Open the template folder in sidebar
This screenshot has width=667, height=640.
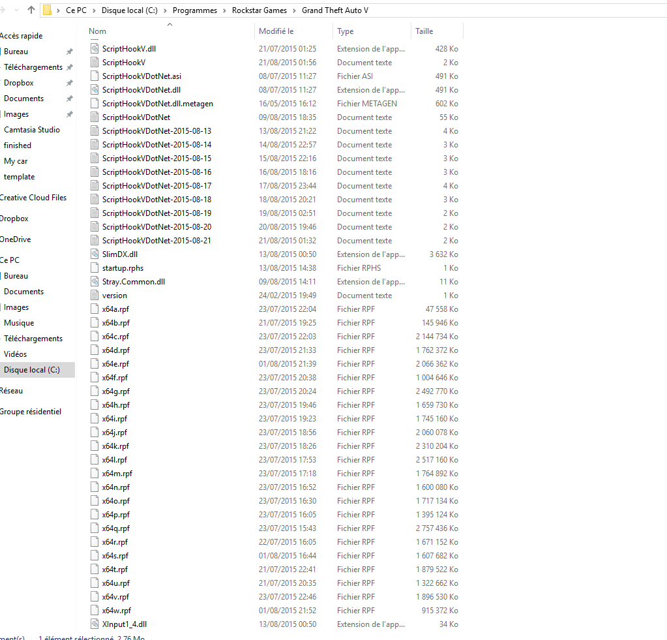tap(19, 177)
